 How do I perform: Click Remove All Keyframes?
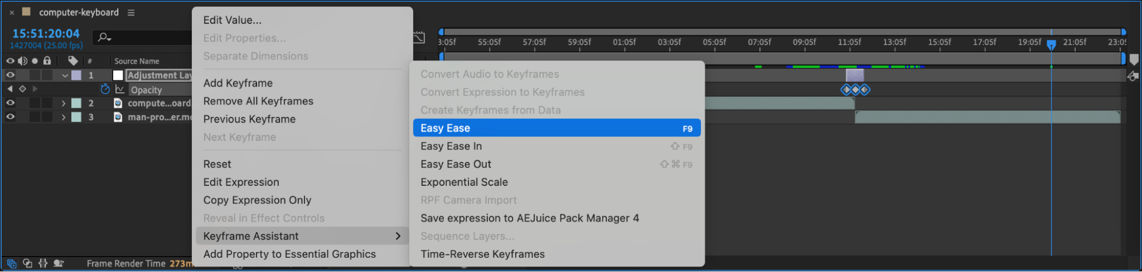[258, 102]
